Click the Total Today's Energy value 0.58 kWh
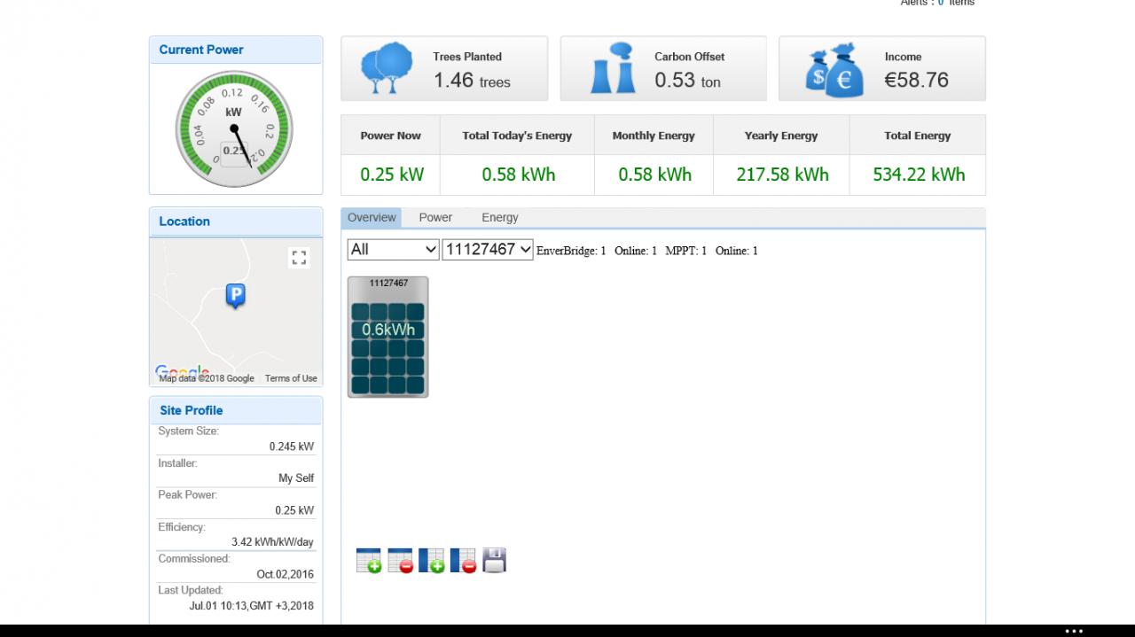The image size is (1135, 637). (x=519, y=175)
